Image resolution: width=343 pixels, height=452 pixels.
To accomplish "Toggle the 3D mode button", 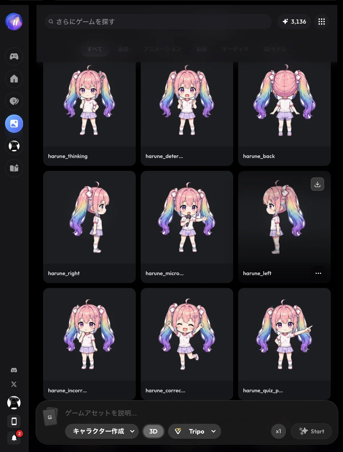I will tap(153, 431).
